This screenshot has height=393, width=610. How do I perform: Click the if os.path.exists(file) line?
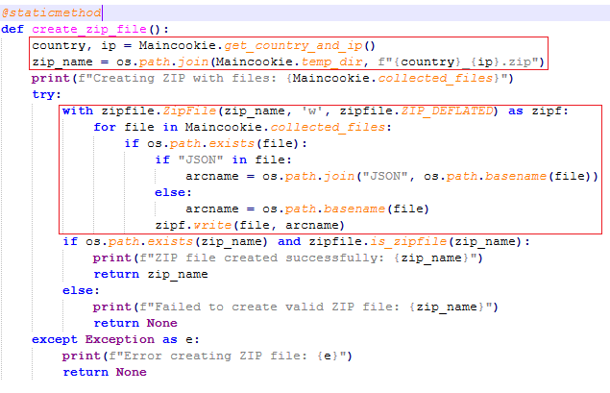[x=215, y=144]
